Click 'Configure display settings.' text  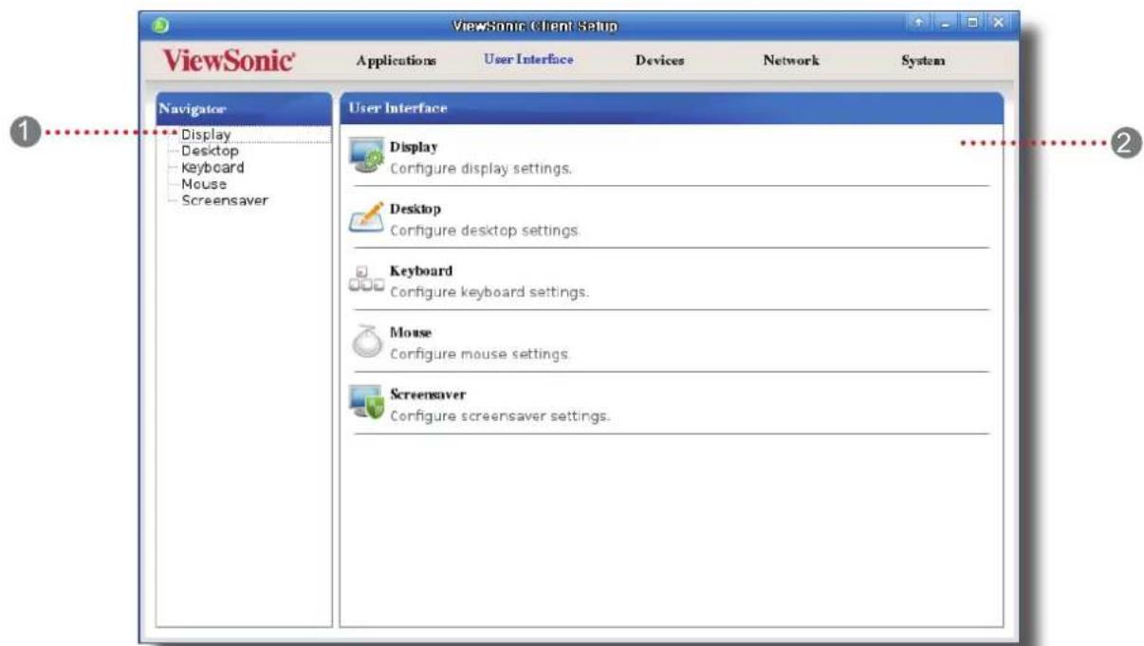click(481, 169)
